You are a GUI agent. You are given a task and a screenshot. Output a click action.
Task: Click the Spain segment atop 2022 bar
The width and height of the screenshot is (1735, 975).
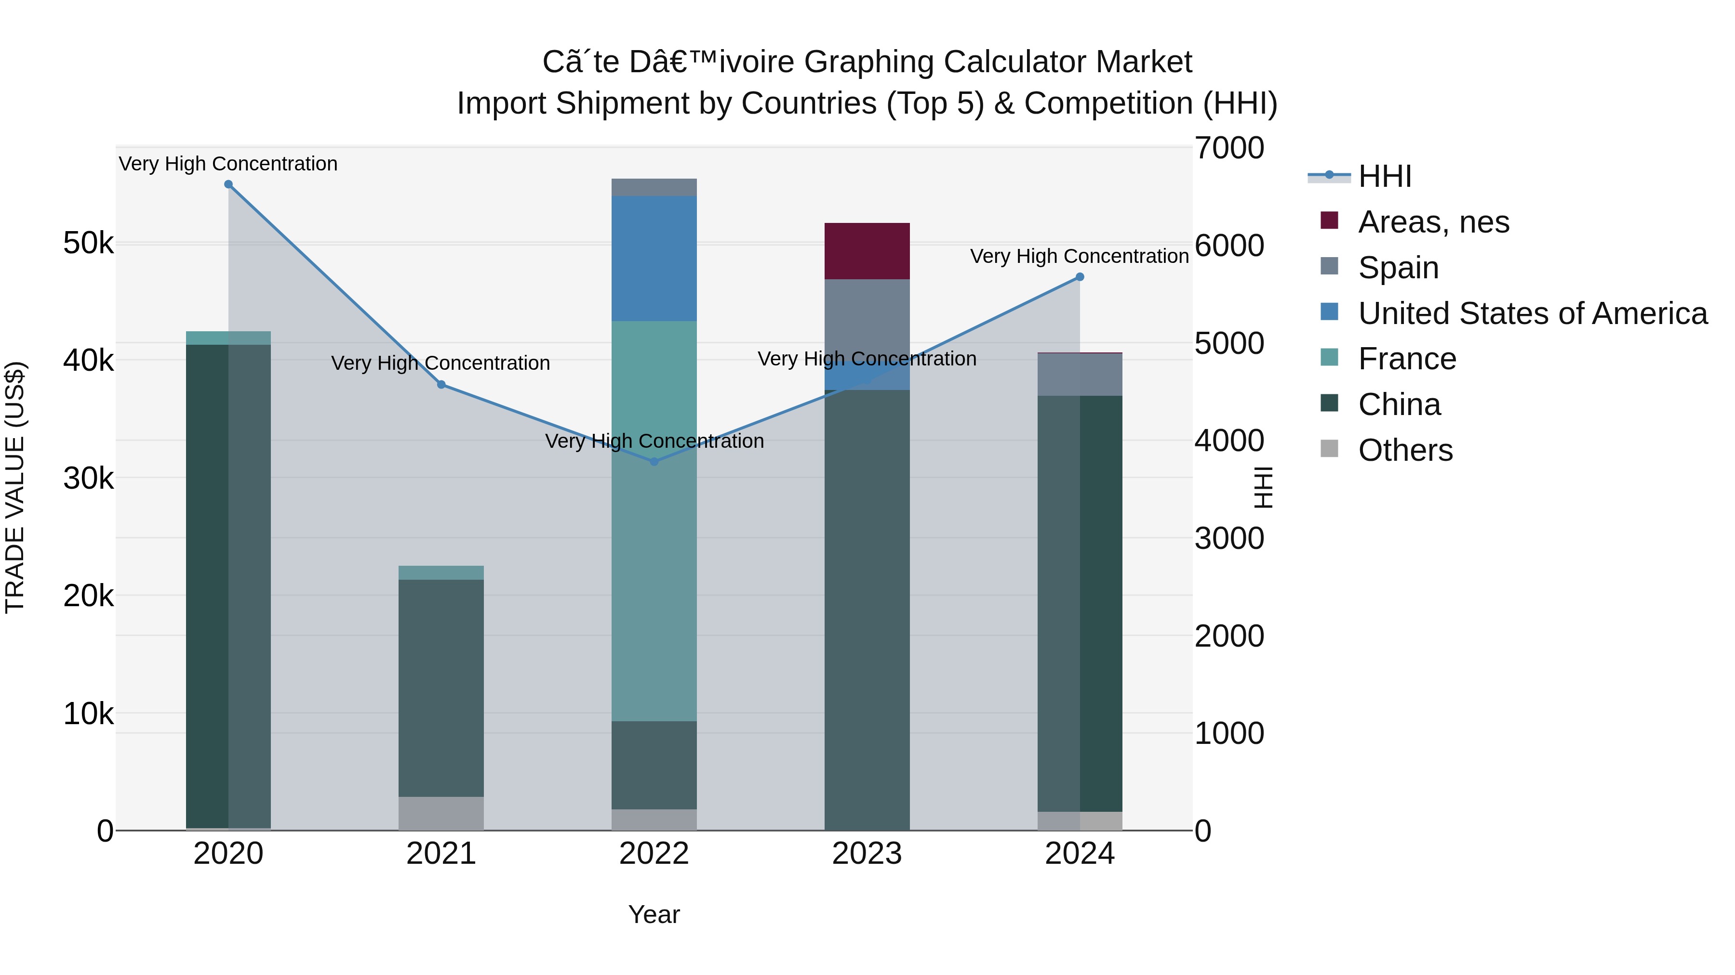point(654,187)
